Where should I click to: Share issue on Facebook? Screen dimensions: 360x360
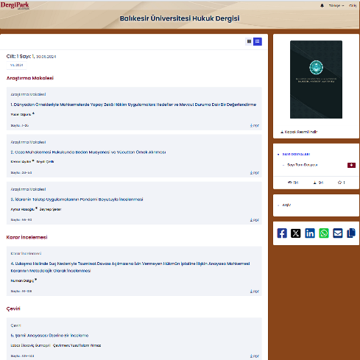tap(282, 233)
